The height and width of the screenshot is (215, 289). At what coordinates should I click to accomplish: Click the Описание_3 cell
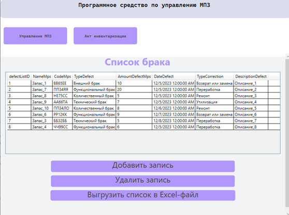[251, 96]
